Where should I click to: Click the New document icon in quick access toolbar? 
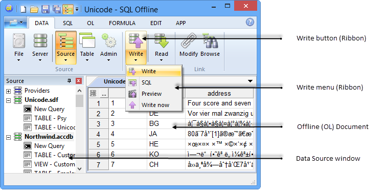(x=23, y=9)
